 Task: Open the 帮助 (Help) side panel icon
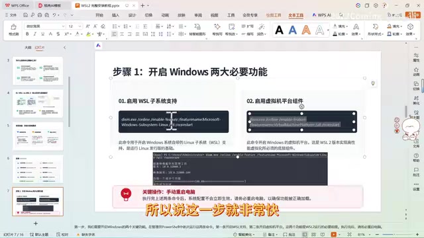click(416, 157)
